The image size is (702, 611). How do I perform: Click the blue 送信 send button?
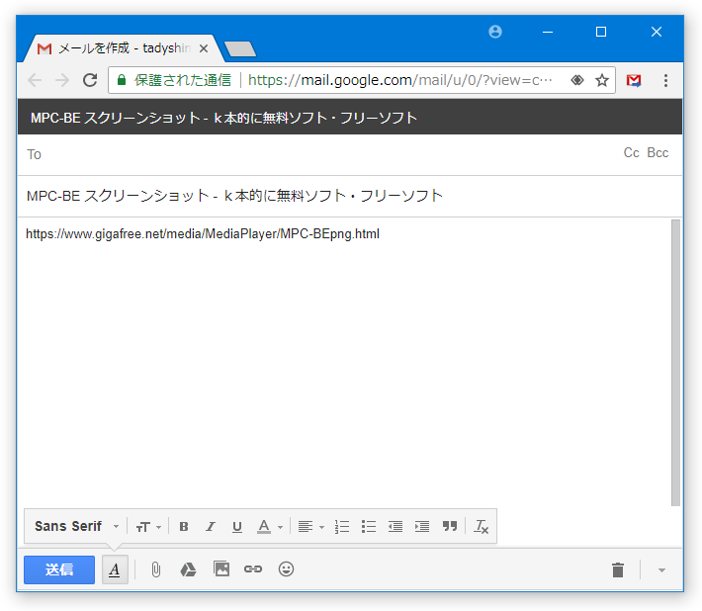(59, 569)
